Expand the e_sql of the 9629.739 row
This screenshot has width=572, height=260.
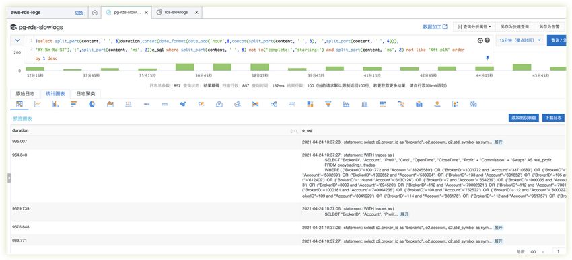pos(404,214)
